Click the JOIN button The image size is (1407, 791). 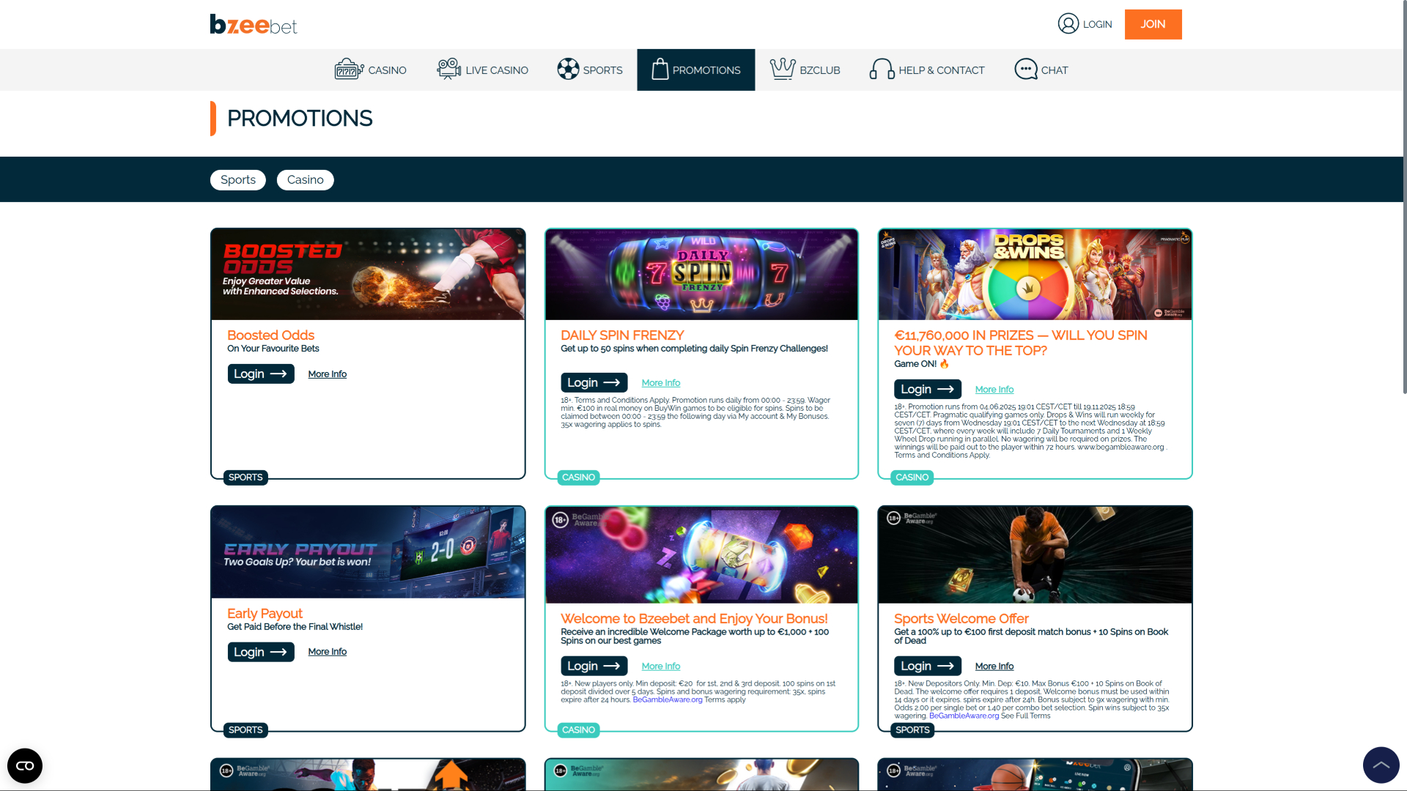pos(1153,24)
